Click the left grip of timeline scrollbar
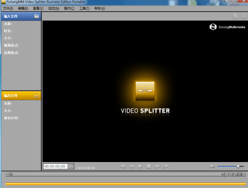This screenshot has height=188, width=248. click(x=12, y=175)
